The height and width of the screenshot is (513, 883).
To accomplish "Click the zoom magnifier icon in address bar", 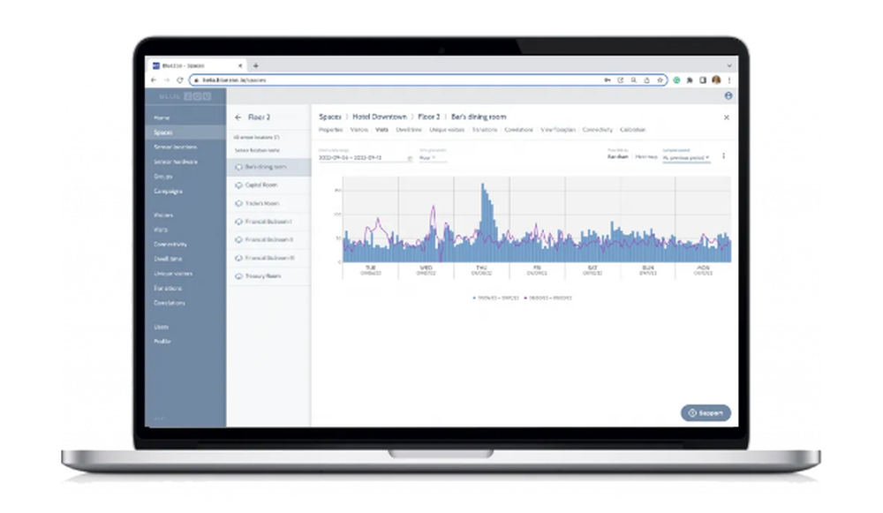I will 633,80.
